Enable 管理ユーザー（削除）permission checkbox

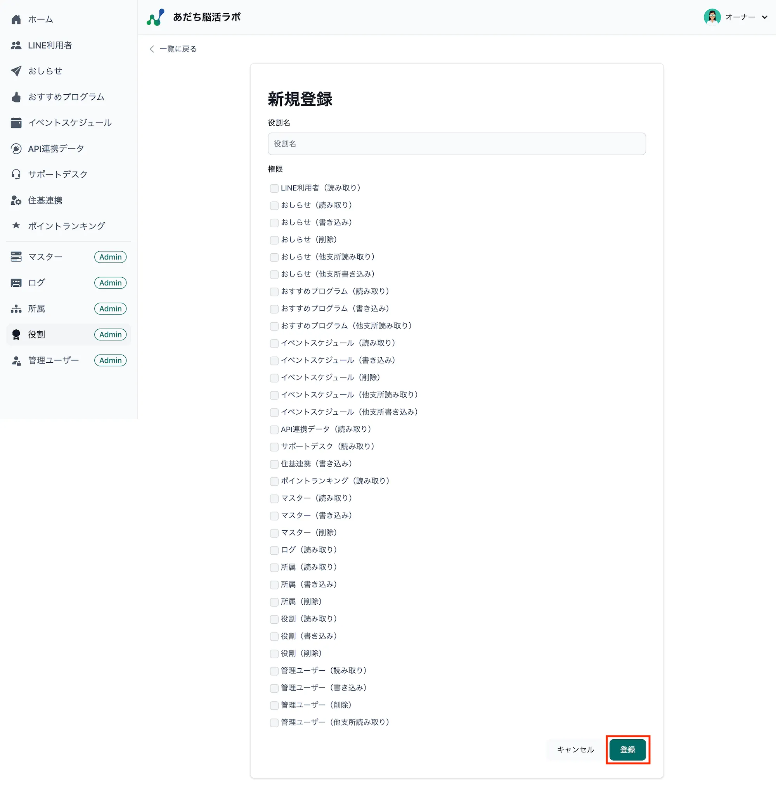point(274,706)
